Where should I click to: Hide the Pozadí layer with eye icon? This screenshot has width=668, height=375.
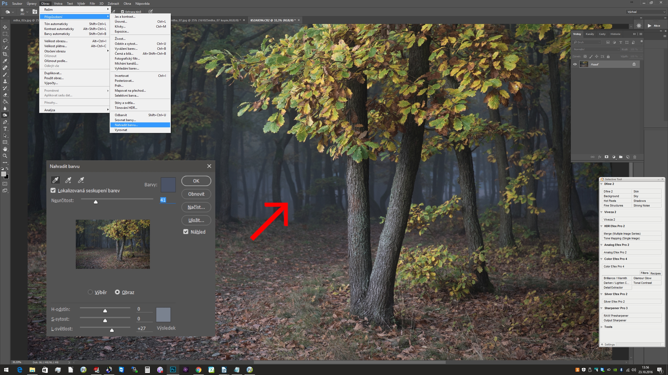click(575, 64)
